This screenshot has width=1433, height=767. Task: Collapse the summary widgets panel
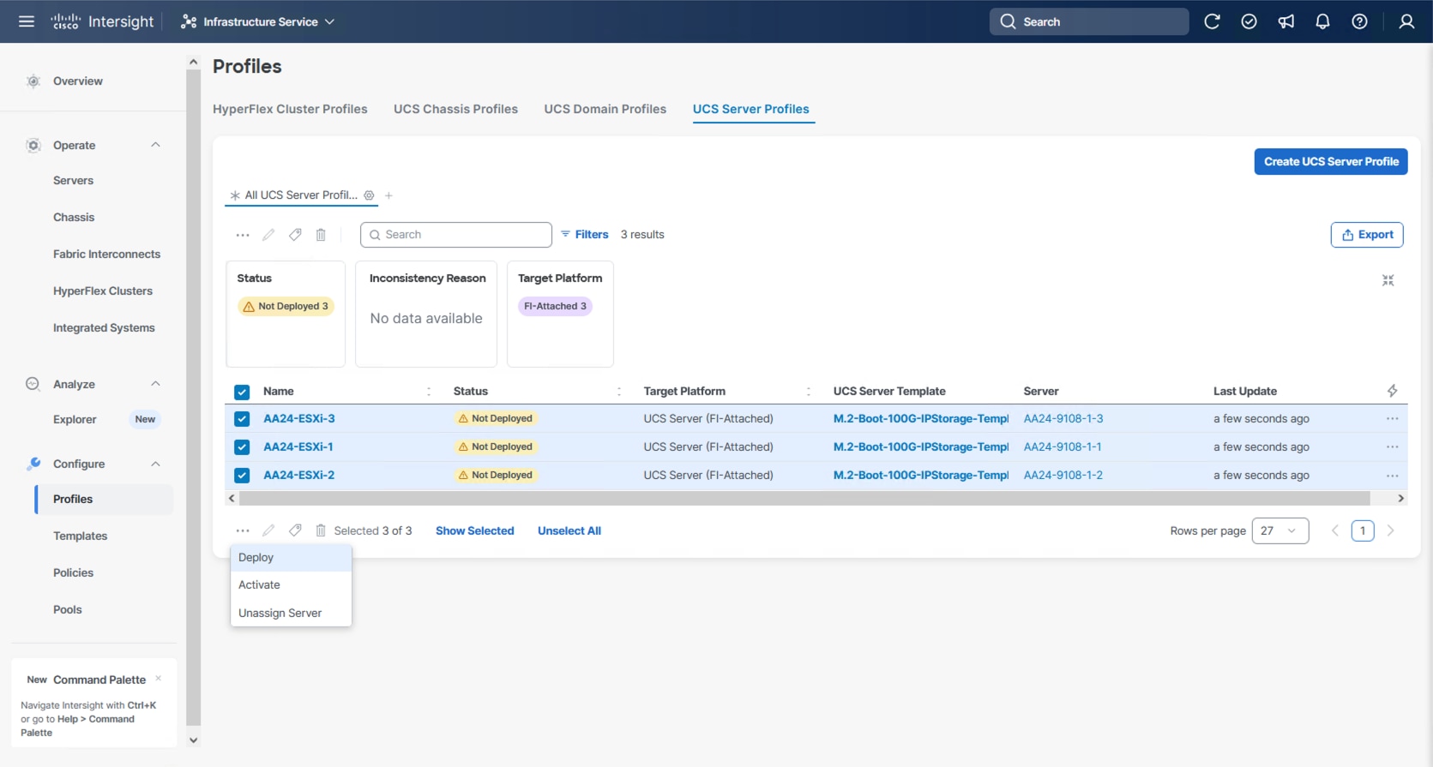pyautogui.click(x=1388, y=280)
